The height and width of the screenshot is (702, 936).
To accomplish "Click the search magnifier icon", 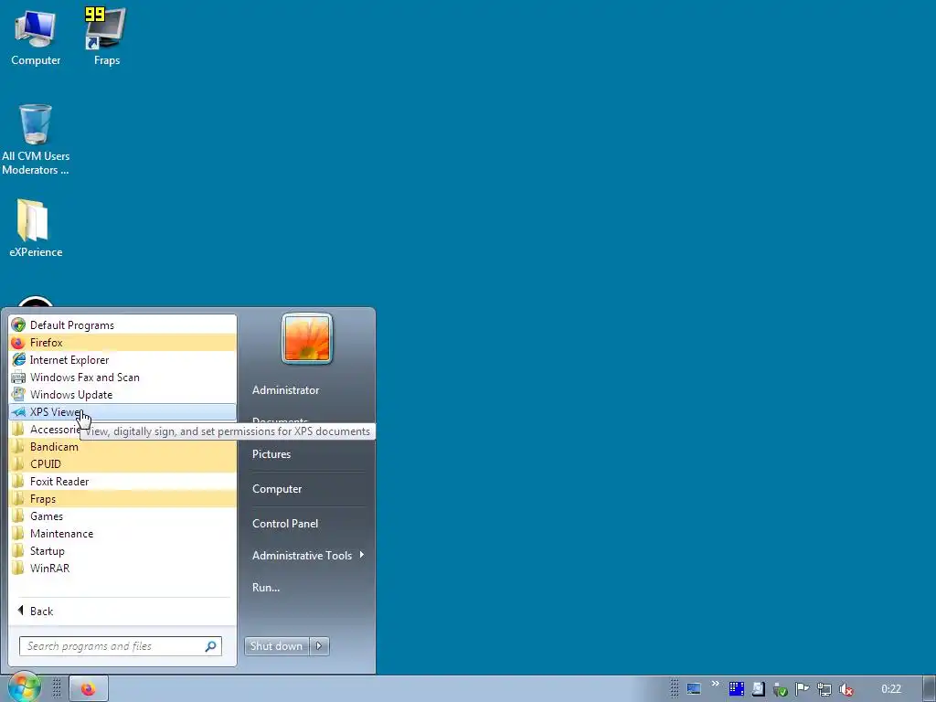I will click(x=211, y=646).
